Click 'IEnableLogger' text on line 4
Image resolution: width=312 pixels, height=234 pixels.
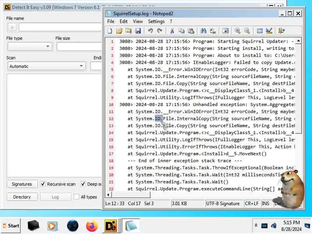[211, 62]
